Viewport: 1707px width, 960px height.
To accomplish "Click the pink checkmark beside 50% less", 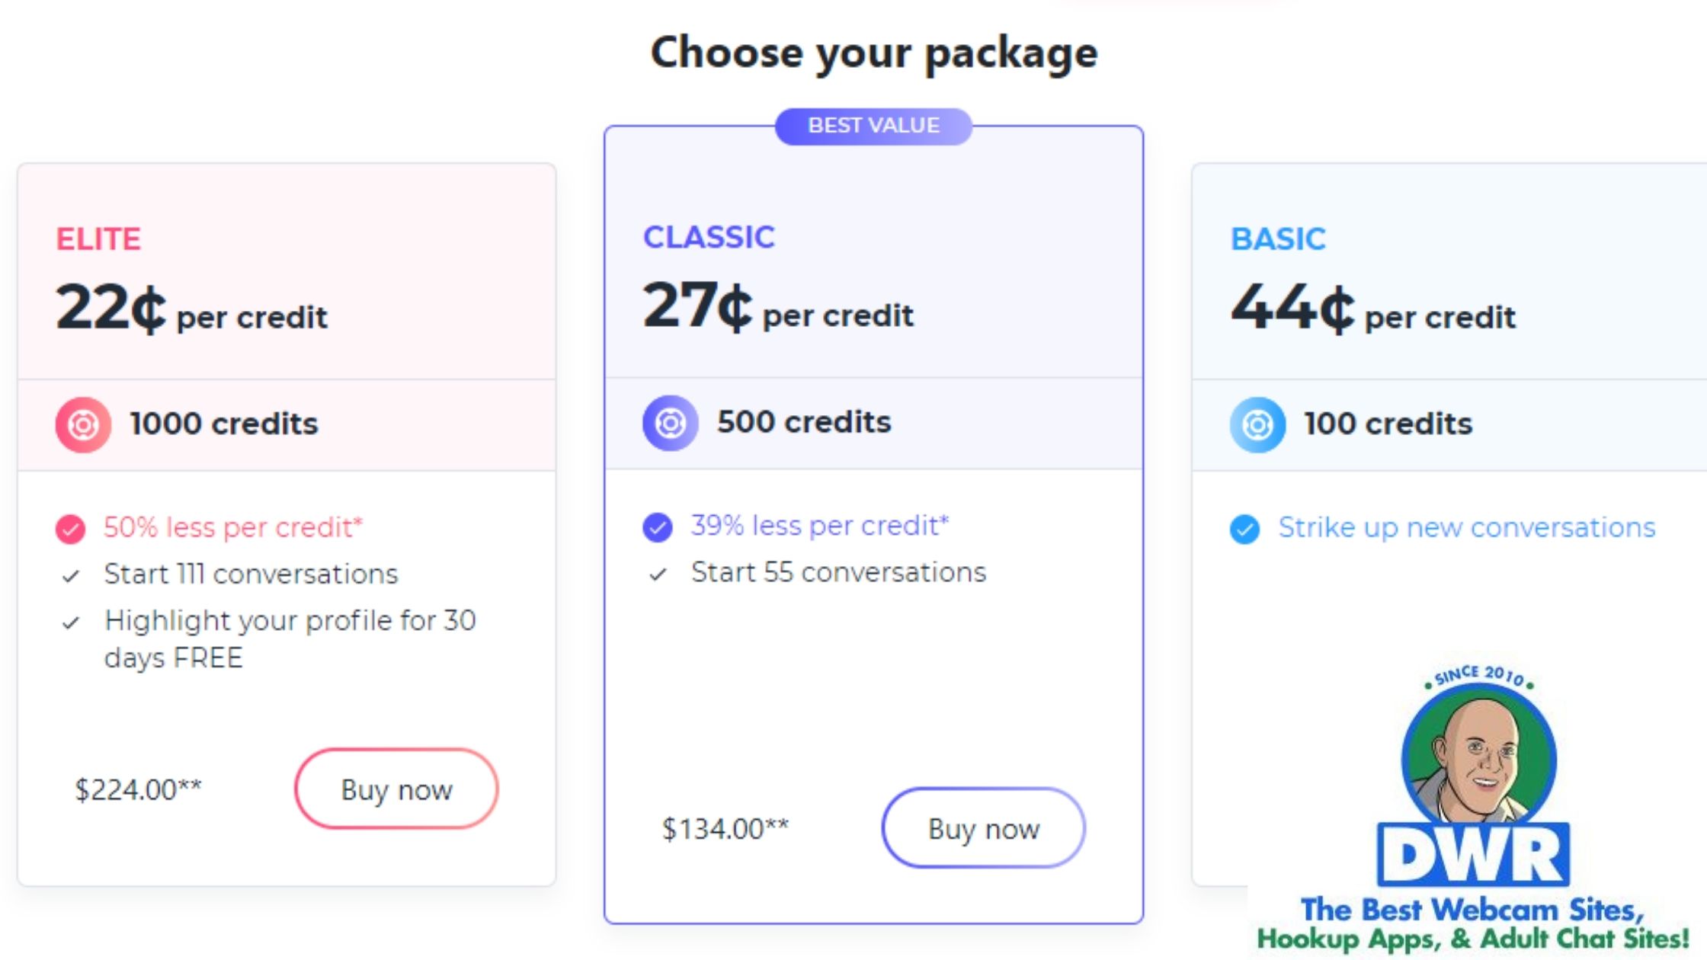I will [x=70, y=529].
